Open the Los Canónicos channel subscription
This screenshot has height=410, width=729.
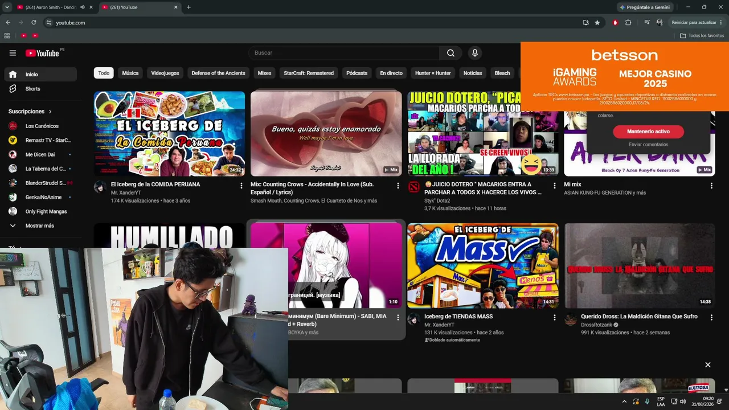coord(40,126)
